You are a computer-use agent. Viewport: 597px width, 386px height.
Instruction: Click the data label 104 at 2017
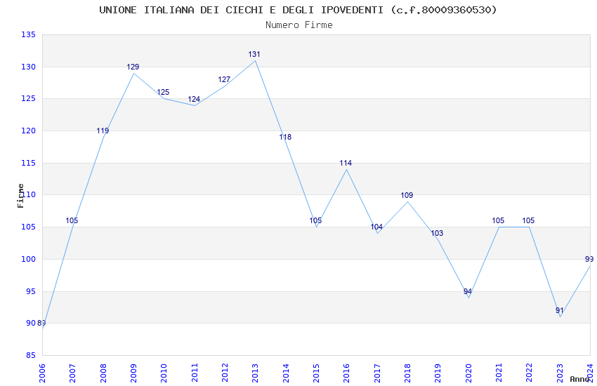(x=376, y=227)
